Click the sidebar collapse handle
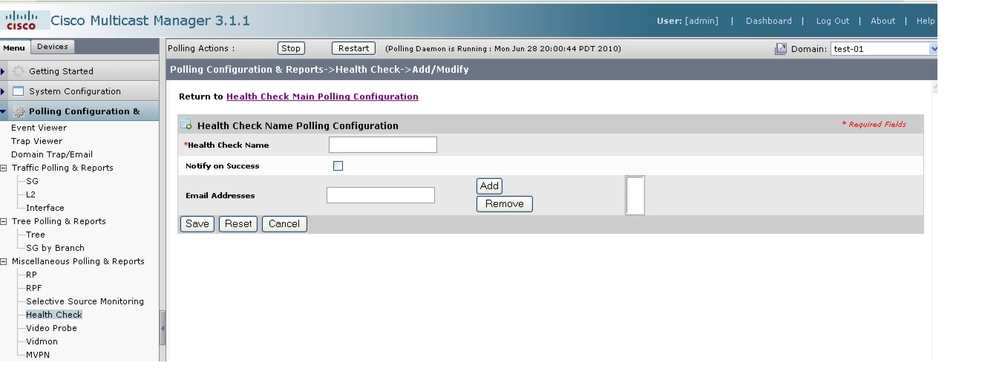The height and width of the screenshot is (380, 1002). [x=163, y=327]
